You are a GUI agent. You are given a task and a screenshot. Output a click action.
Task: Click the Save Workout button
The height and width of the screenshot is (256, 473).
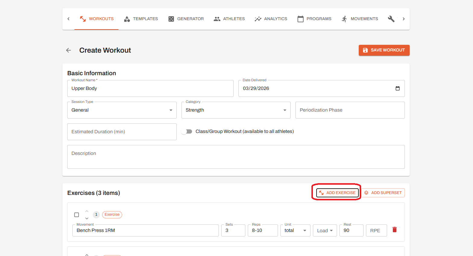pos(384,50)
